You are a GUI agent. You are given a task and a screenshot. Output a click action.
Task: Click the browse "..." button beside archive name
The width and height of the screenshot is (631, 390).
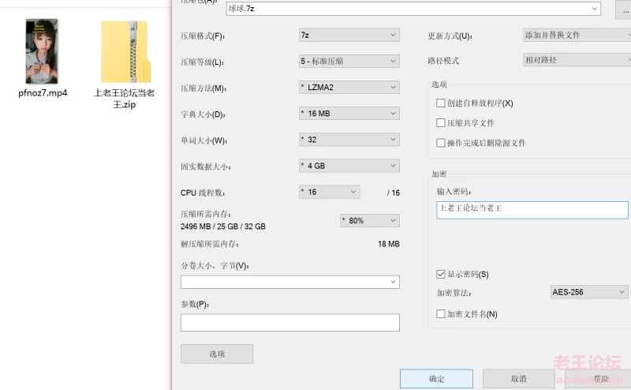pos(622,9)
